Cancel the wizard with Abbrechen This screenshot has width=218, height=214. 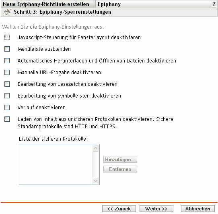[198, 209]
